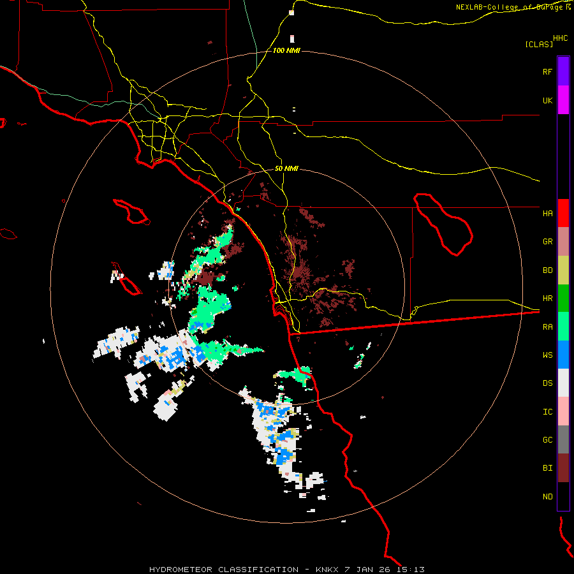The height and width of the screenshot is (574, 574).
Task: Click the UK magenta legend swatch
Action: 563,100
